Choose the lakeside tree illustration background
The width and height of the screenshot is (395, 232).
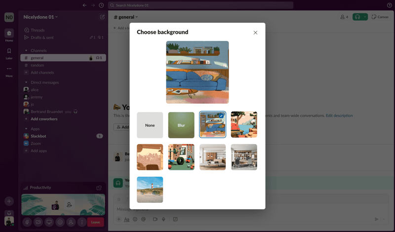(x=244, y=125)
